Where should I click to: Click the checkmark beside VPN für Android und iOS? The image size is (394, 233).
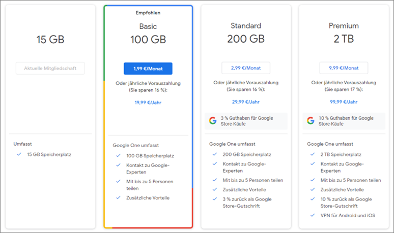(313, 215)
